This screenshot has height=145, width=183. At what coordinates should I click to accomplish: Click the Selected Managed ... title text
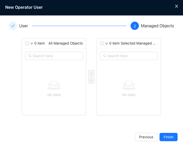click(x=138, y=43)
